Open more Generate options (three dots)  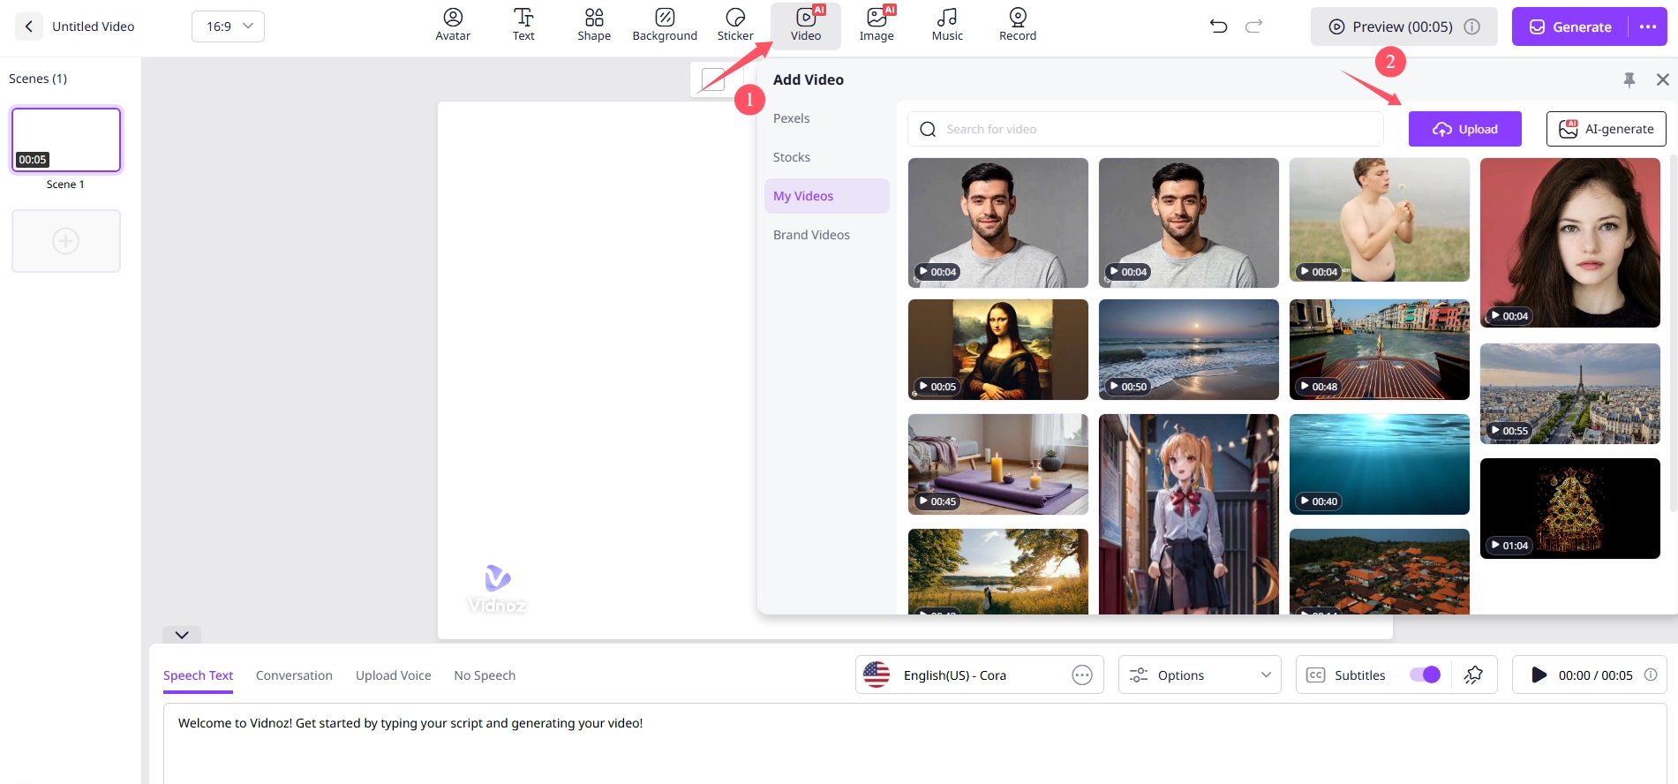coord(1648,26)
